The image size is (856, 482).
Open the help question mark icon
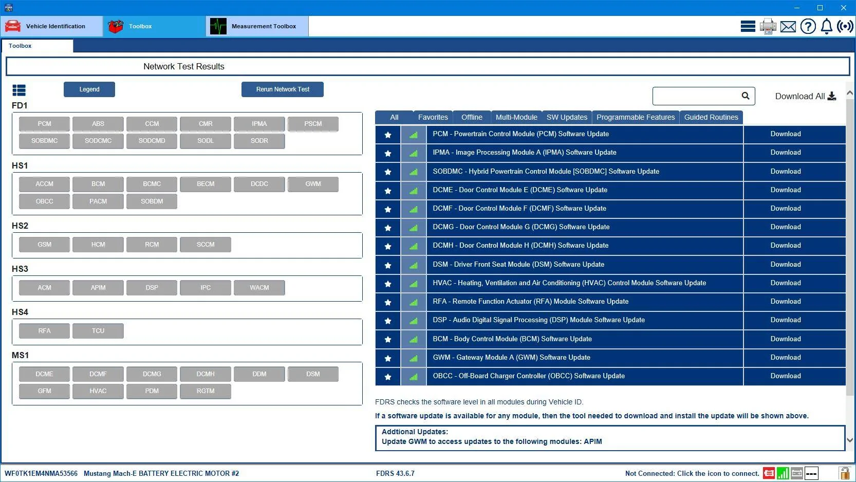point(808,26)
